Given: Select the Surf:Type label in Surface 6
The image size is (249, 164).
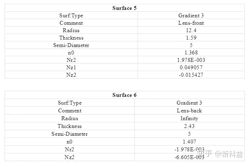Looking at the screenshot, I should tap(70, 103).
